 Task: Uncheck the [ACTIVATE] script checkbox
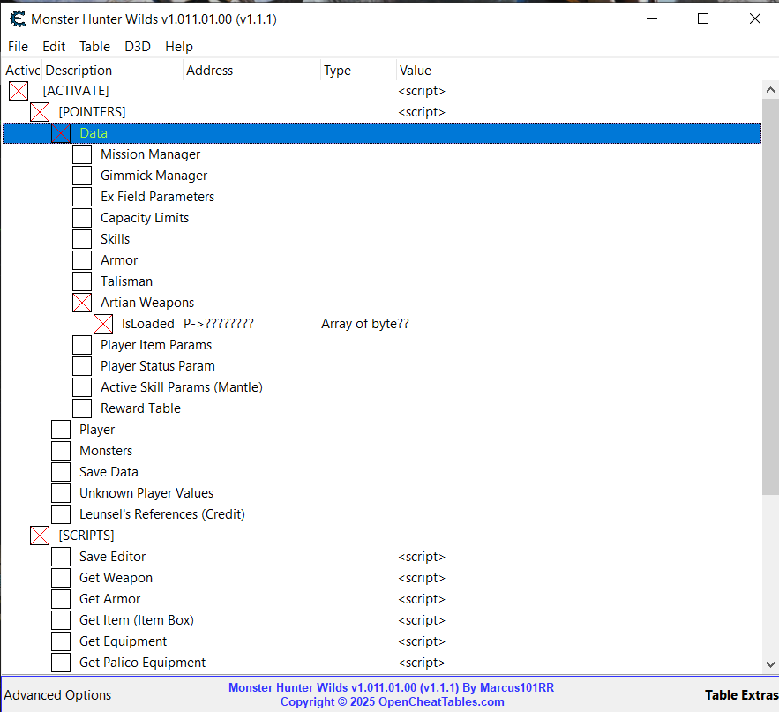pos(19,91)
